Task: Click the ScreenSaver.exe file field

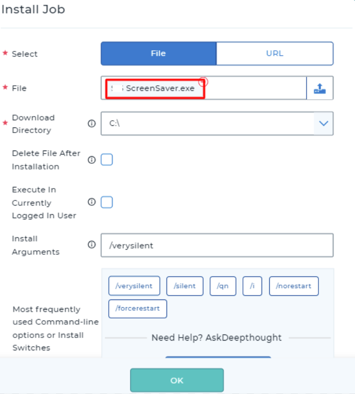Action: 203,88
